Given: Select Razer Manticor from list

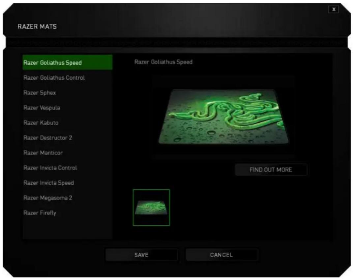Looking at the screenshot, I should click(68, 153).
